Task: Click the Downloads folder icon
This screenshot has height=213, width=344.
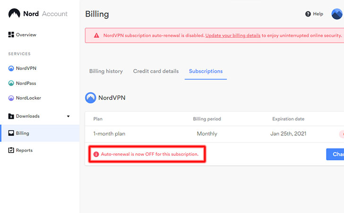Action: pos(11,116)
